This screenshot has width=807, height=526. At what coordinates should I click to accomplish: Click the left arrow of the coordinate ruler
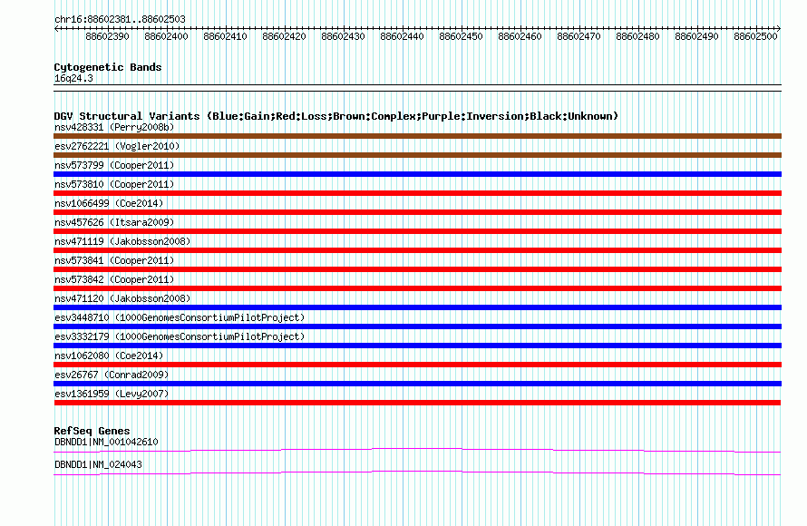pos(56,28)
